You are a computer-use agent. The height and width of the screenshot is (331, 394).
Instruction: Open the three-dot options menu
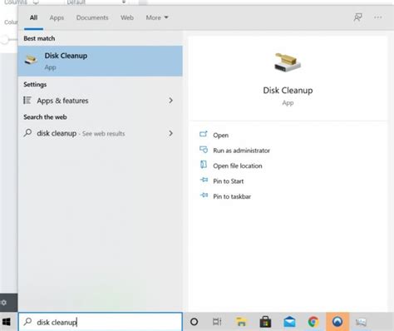(x=378, y=17)
